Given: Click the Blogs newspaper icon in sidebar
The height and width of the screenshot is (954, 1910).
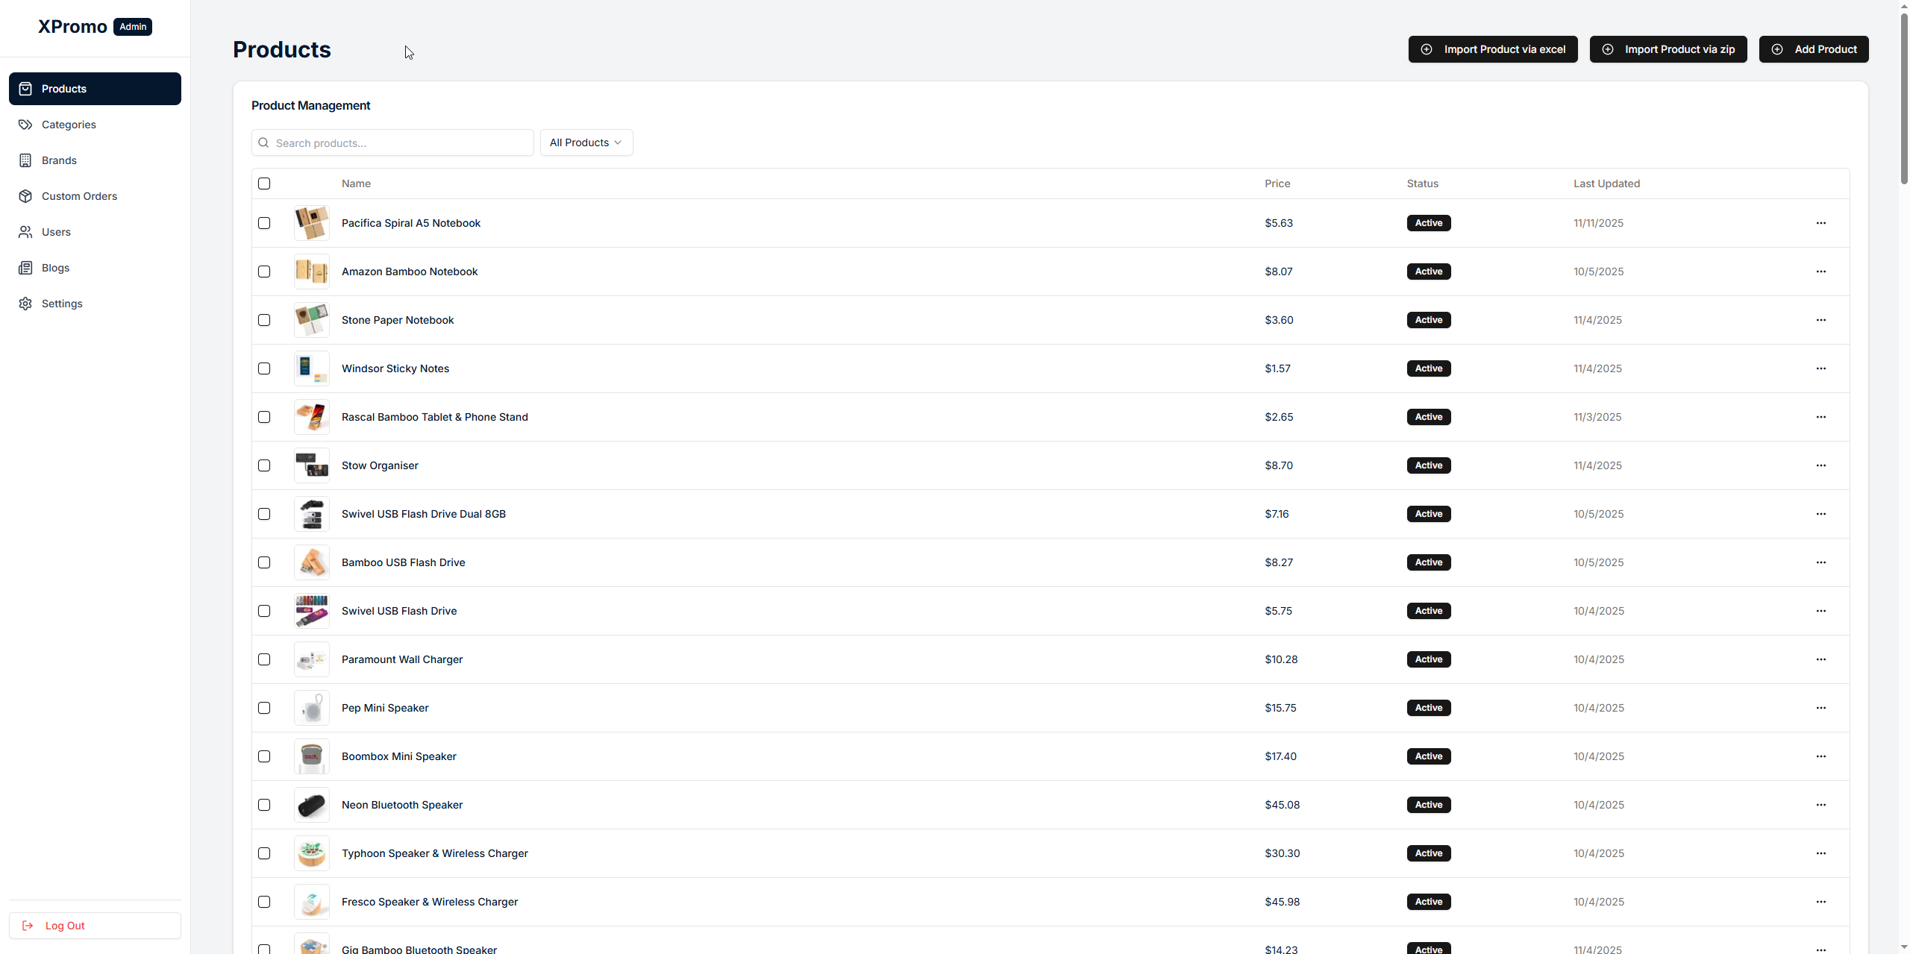Looking at the screenshot, I should 25,268.
